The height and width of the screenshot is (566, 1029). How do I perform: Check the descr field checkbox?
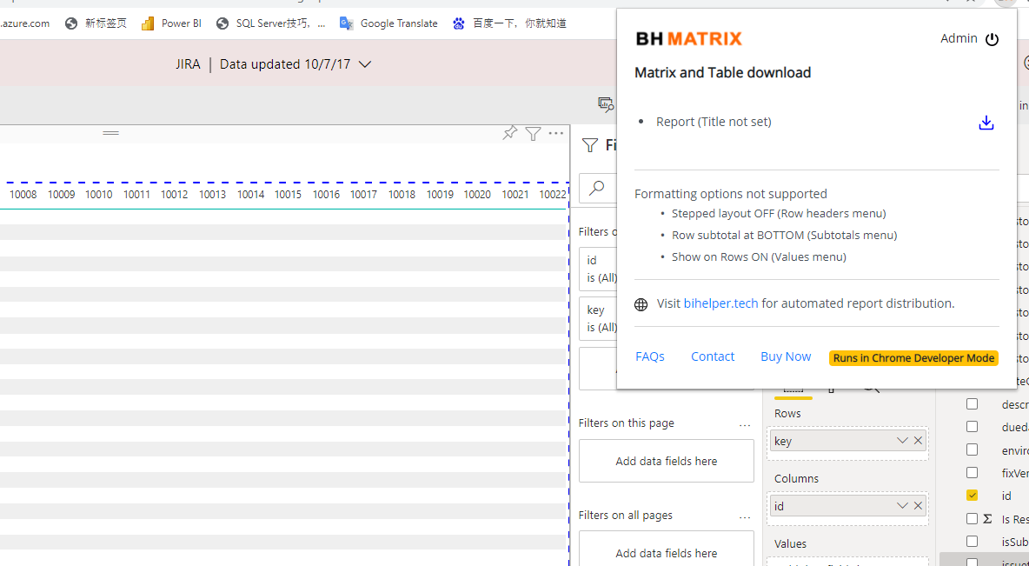tap(972, 403)
